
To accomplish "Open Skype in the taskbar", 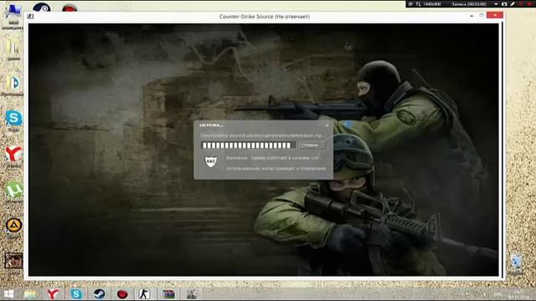I will point(76,293).
